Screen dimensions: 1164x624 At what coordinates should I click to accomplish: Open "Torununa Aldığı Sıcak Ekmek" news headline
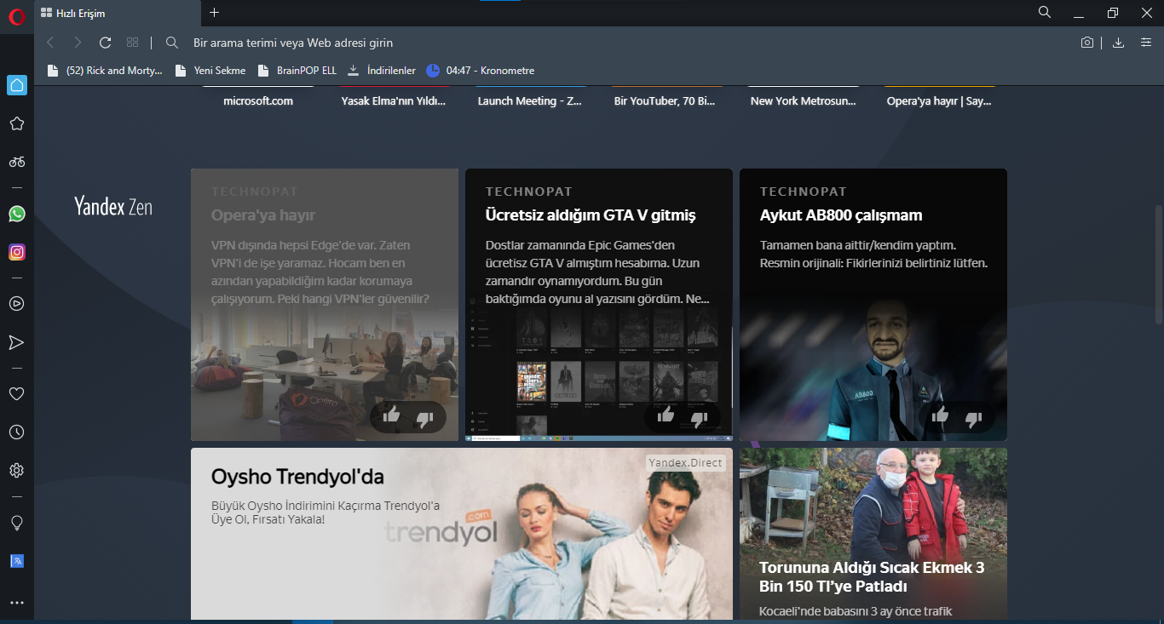pyautogui.click(x=872, y=577)
